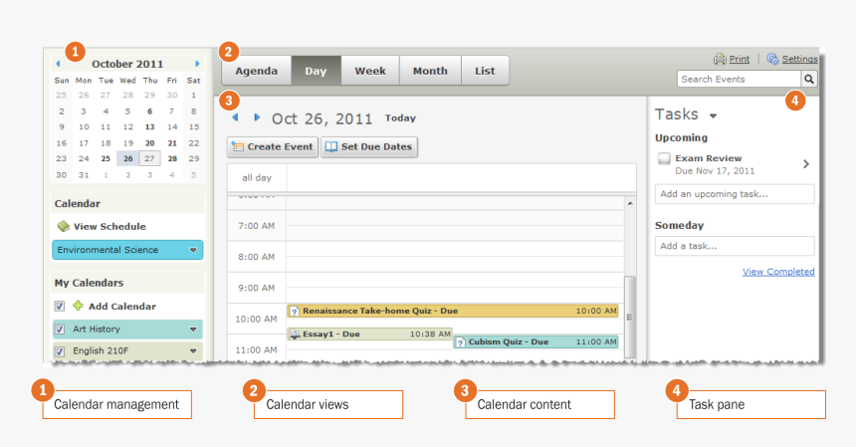Click the day view scrollbar thumb
The height and width of the screenshot is (447, 856).
pos(630,317)
